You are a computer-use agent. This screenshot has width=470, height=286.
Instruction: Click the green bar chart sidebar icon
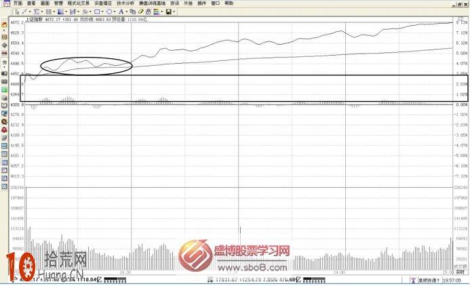[x=4, y=89]
